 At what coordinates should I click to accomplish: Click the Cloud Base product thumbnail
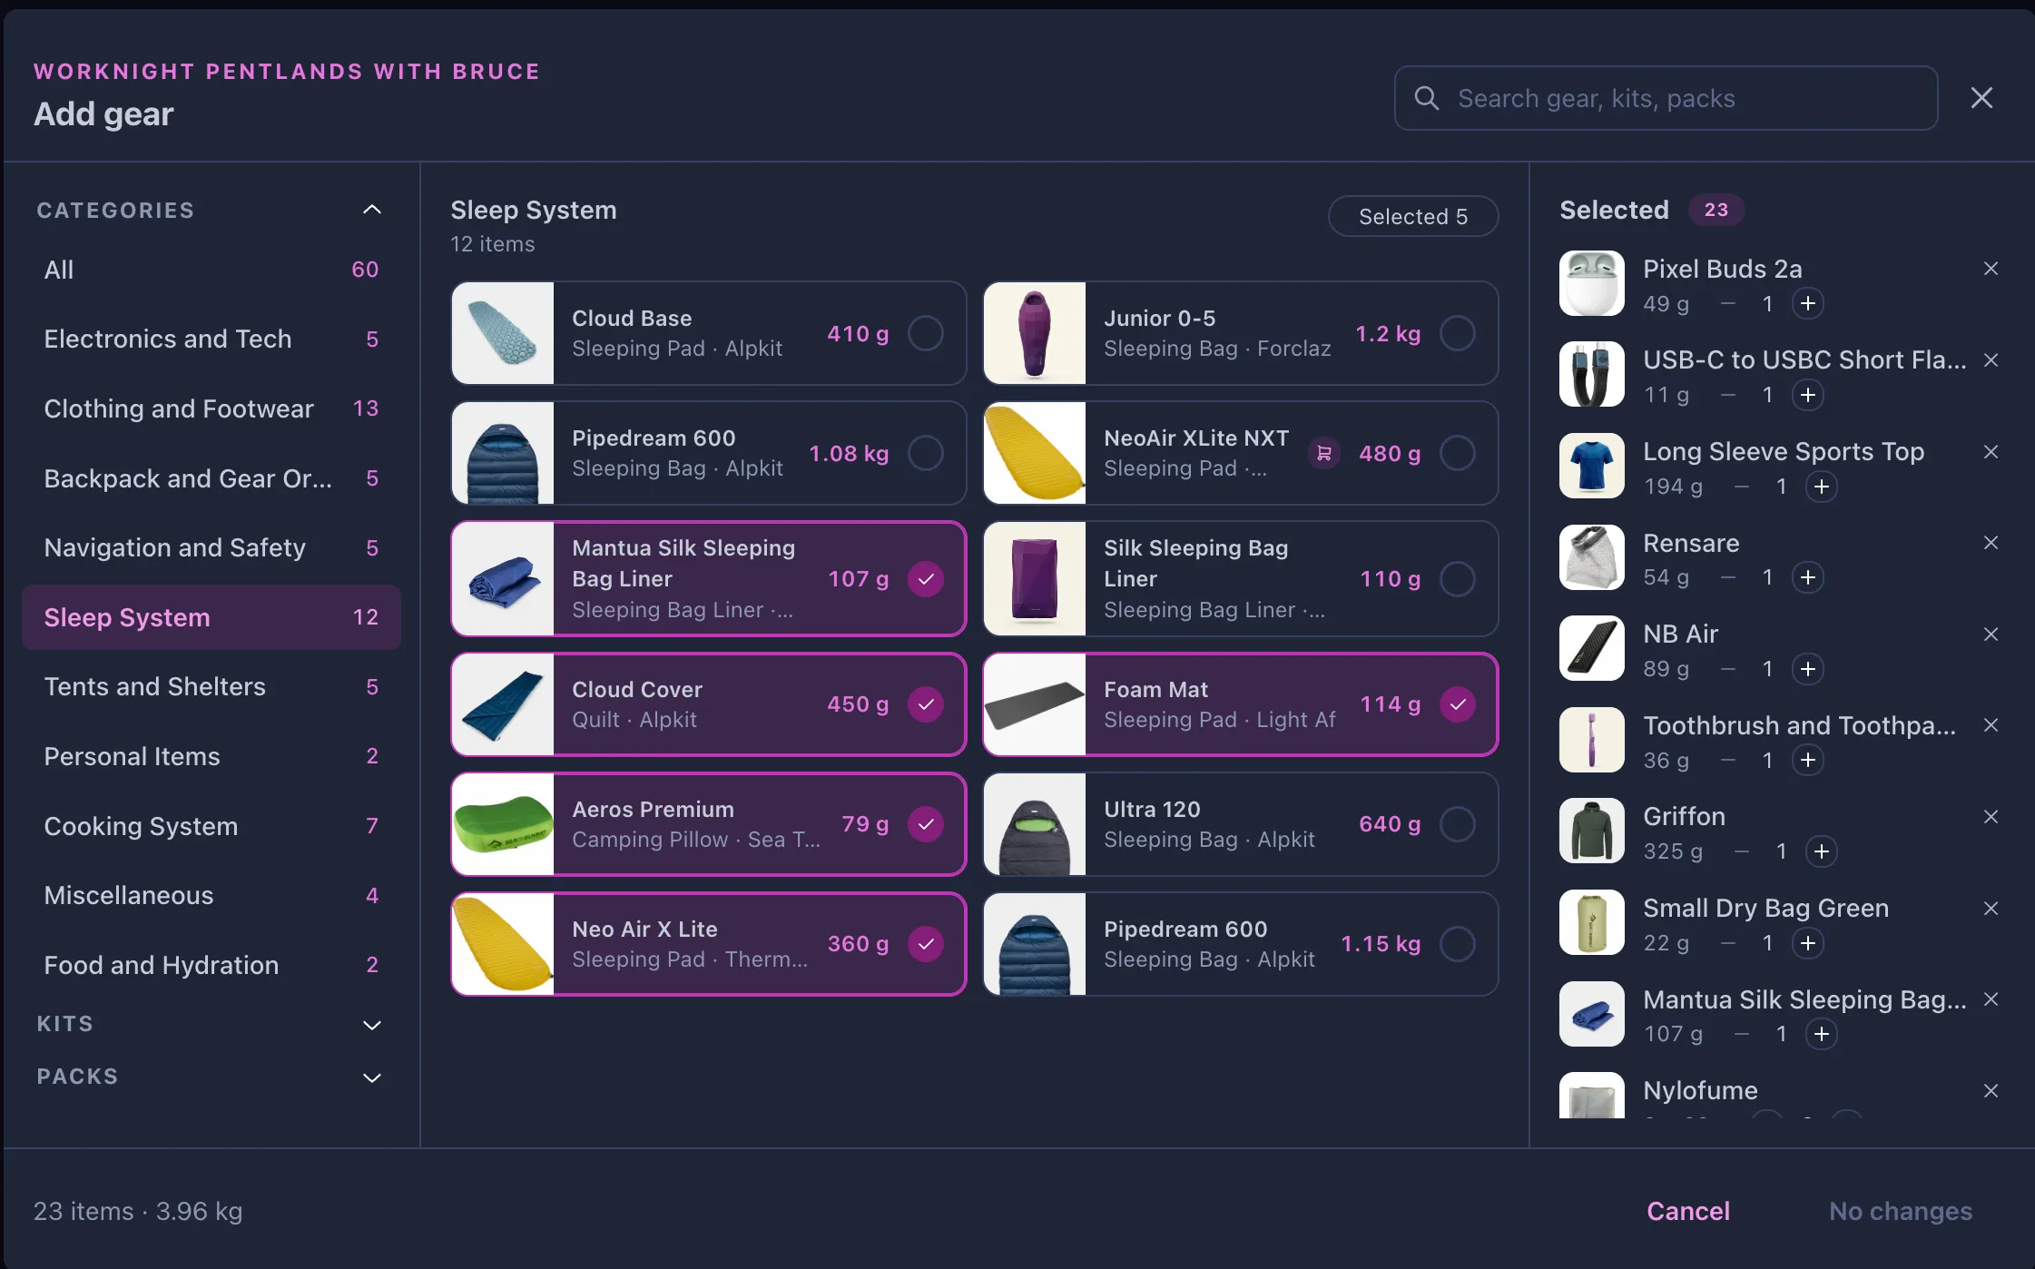tap(503, 333)
